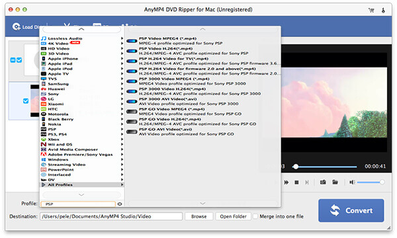Click the Windows category icon
The width and height of the screenshot is (397, 238).
[44, 159]
